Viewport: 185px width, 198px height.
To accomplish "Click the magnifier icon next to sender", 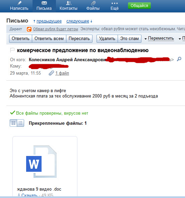I will click(179, 59).
